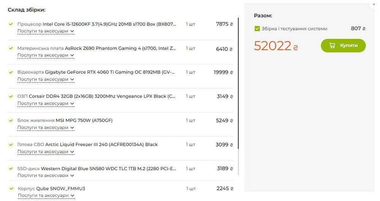Expand Послуги та аксесуари under Процесор

point(45,31)
